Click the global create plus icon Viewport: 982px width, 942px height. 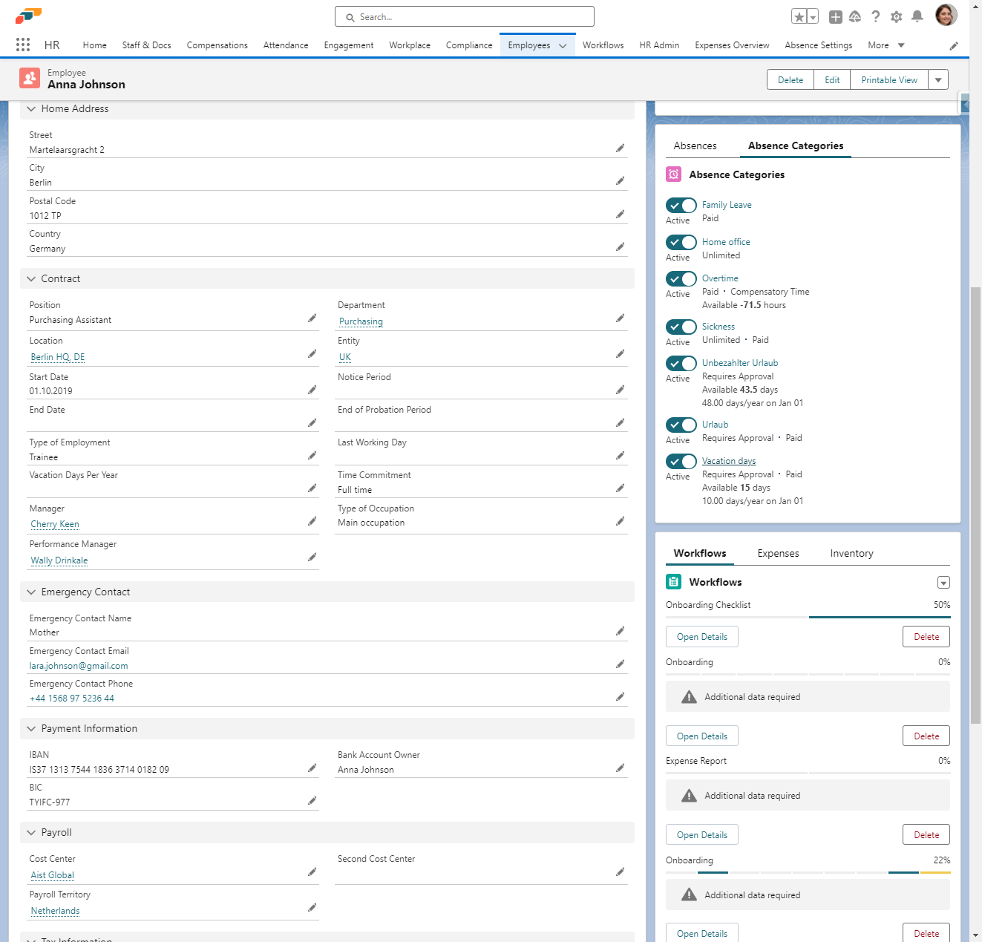point(835,16)
